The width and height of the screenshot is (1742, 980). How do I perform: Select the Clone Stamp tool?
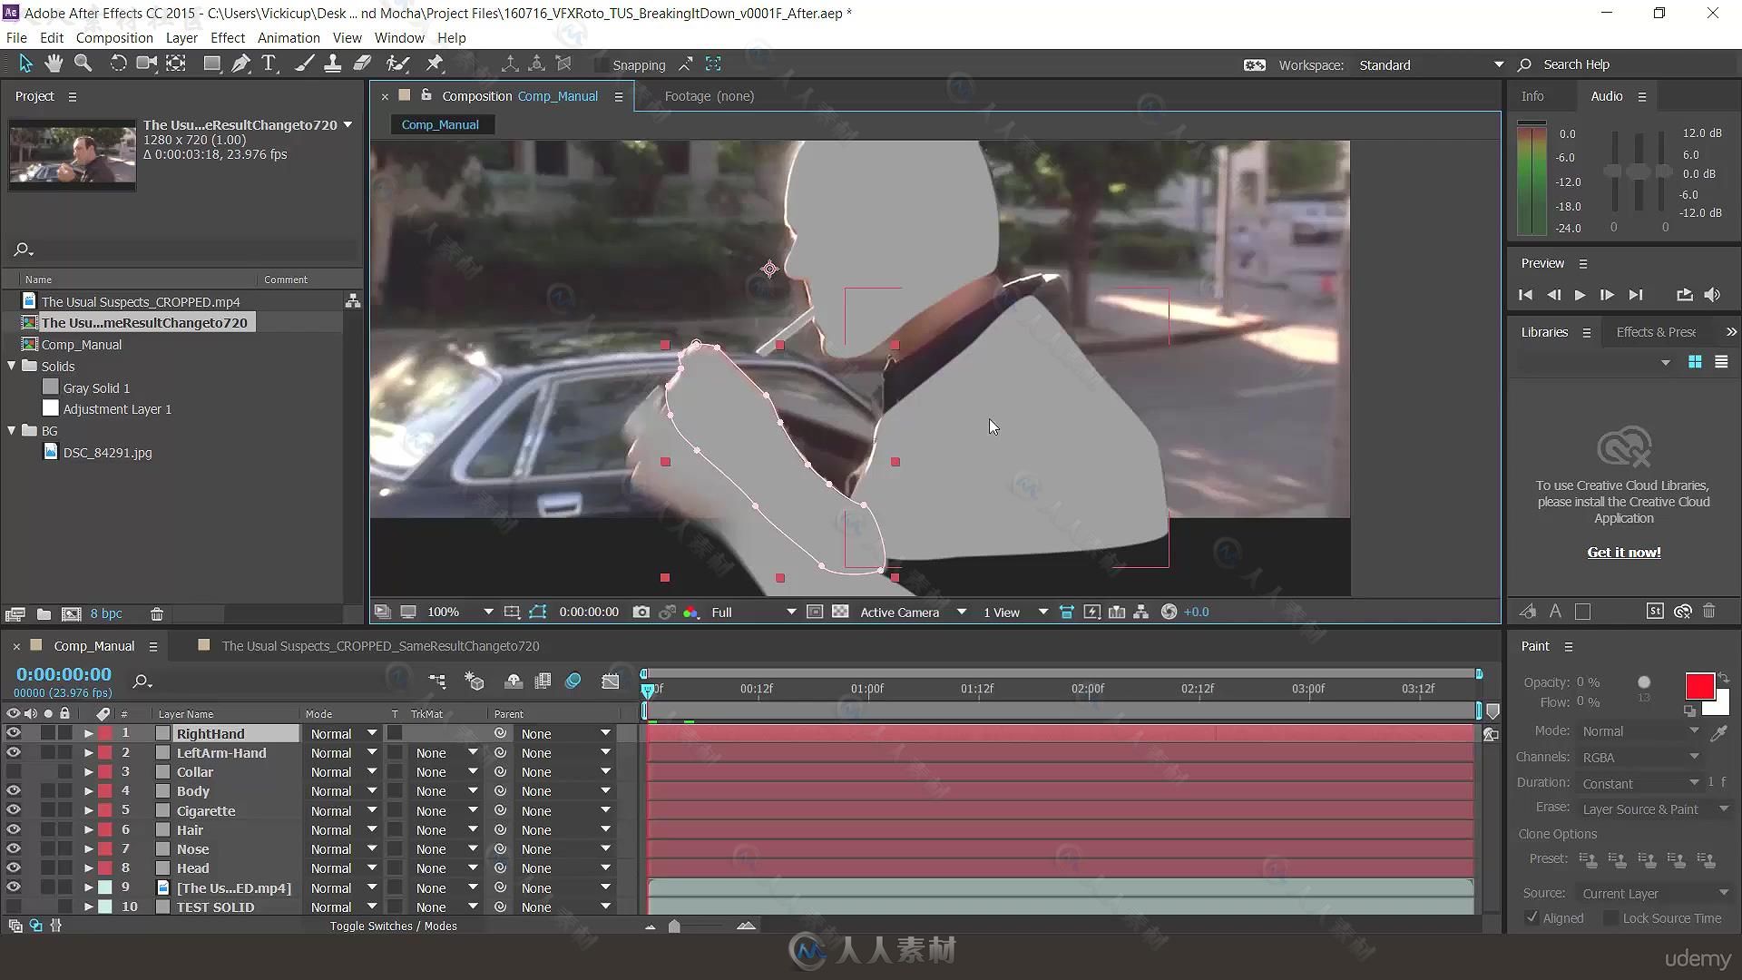pyautogui.click(x=333, y=64)
